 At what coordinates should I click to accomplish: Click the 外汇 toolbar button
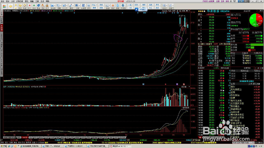pyautogui.click(x=150, y=8)
